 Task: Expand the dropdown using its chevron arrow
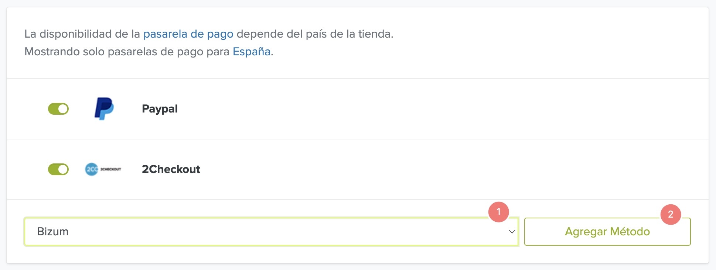click(x=512, y=232)
